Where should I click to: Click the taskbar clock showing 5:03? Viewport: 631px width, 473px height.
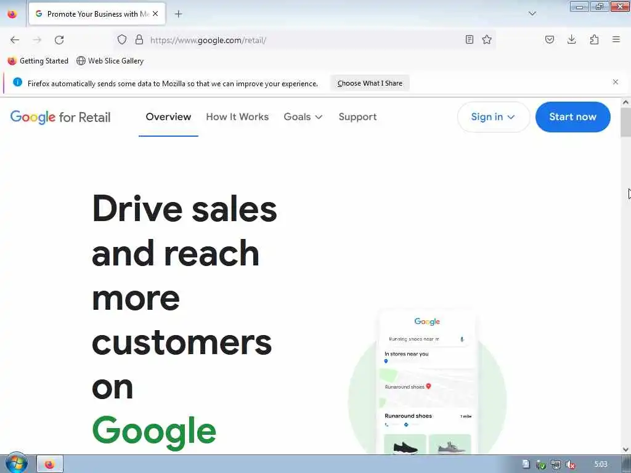(600, 464)
